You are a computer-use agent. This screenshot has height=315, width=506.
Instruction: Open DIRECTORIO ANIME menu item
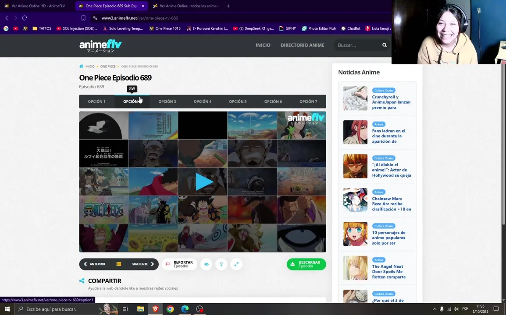coord(303,45)
